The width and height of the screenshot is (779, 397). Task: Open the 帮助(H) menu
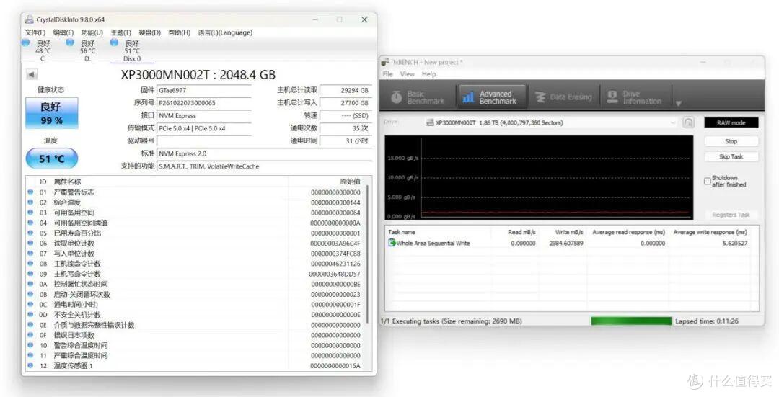[x=180, y=32]
